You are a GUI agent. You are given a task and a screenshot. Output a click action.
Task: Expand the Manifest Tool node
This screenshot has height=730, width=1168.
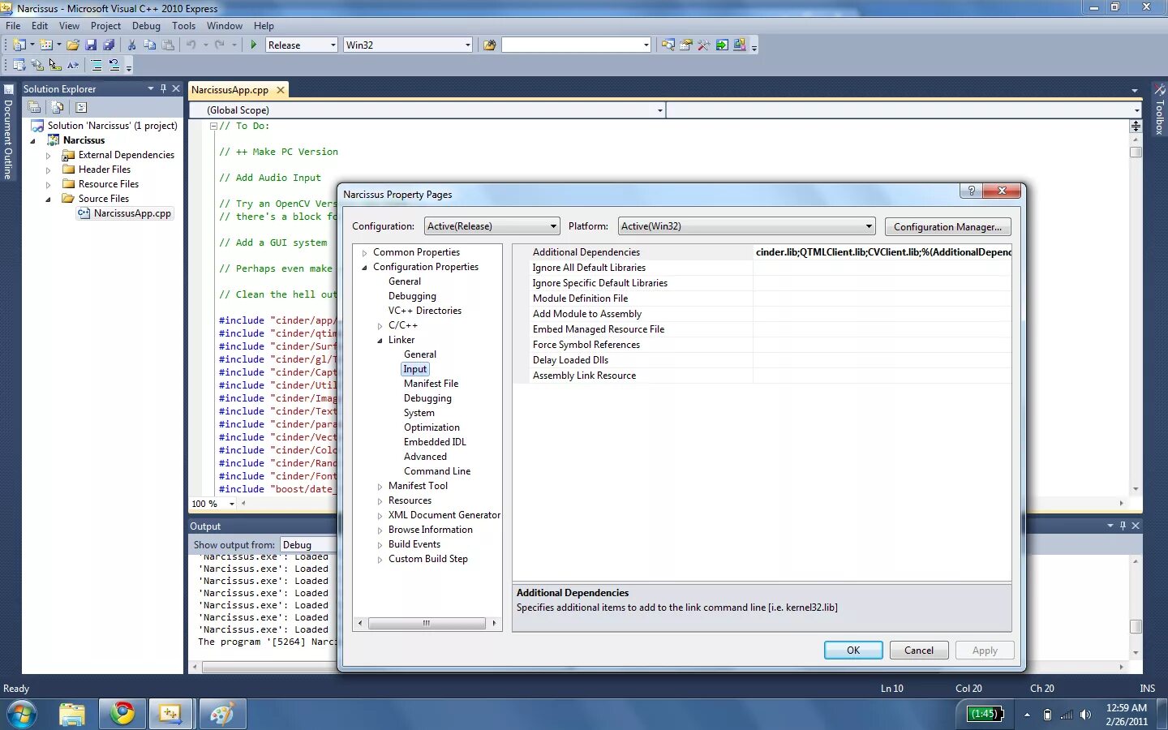pos(380,487)
